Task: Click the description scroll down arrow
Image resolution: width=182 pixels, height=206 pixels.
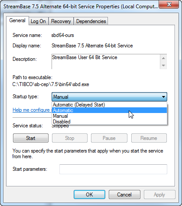Action: [163, 66]
